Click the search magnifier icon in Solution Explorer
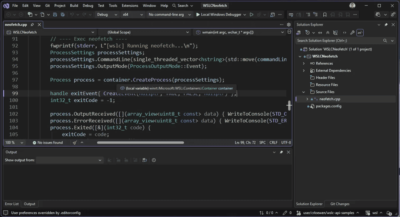The width and height of the screenshot is (400, 217). click(385, 41)
